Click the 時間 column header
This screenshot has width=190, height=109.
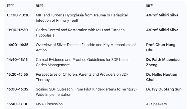tap(11, 6)
